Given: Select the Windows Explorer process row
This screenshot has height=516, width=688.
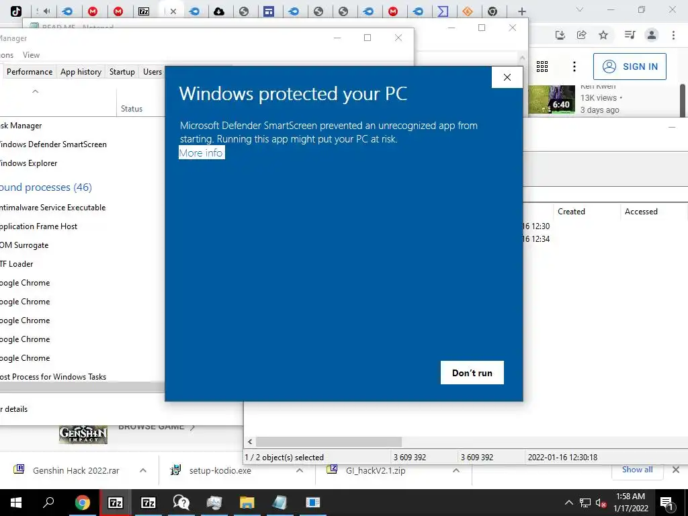Looking at the screenshot, I should point(82,163).
